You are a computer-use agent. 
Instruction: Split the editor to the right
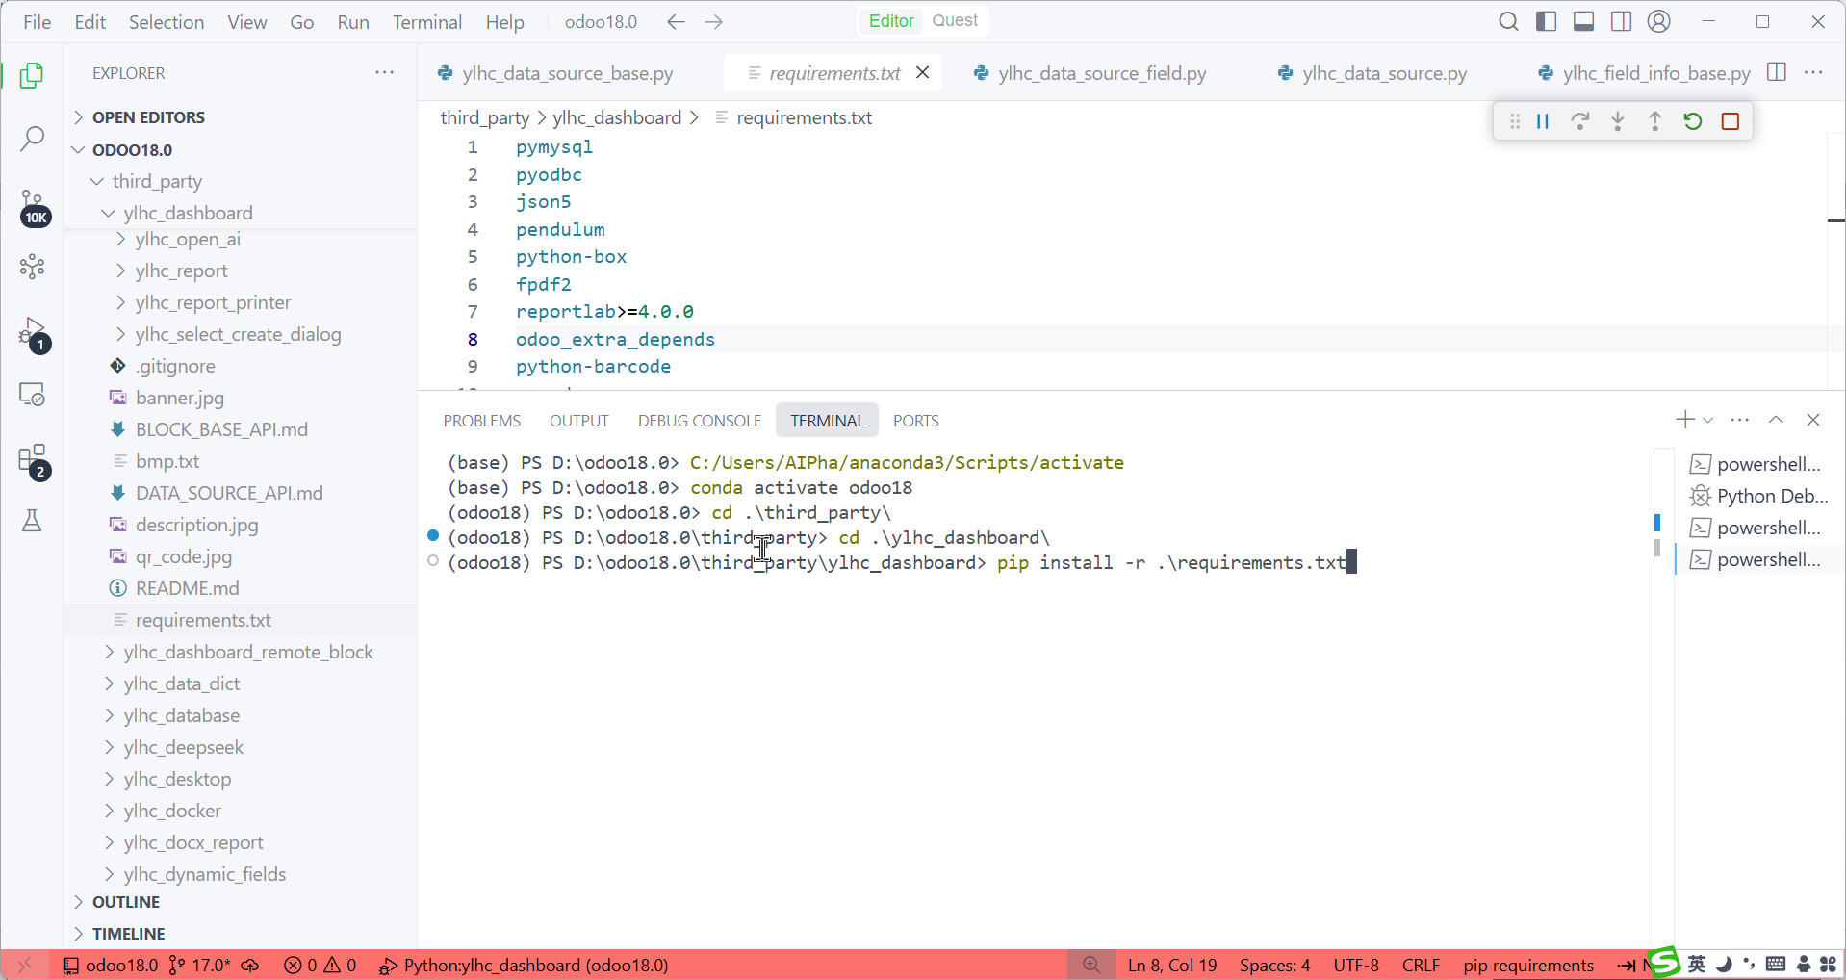point(1777,73)
